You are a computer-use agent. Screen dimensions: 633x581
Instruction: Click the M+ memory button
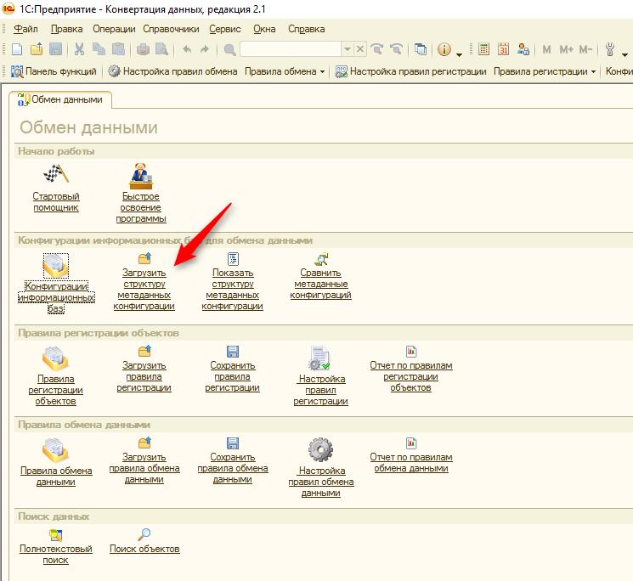[x=566, y=49]
